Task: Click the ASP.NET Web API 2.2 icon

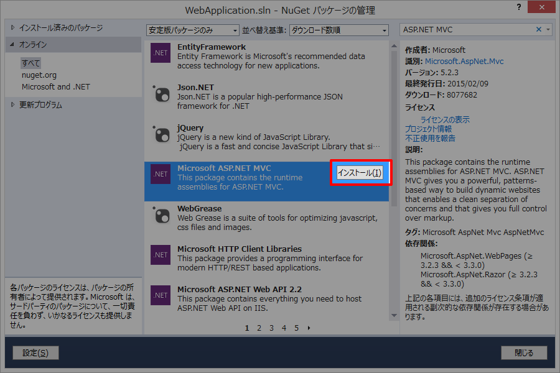Action: tap(161, 295)
